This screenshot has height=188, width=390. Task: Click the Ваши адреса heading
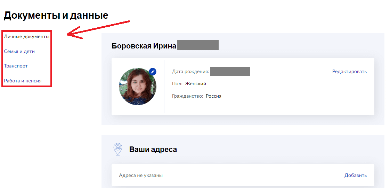(x=153, y=150)
